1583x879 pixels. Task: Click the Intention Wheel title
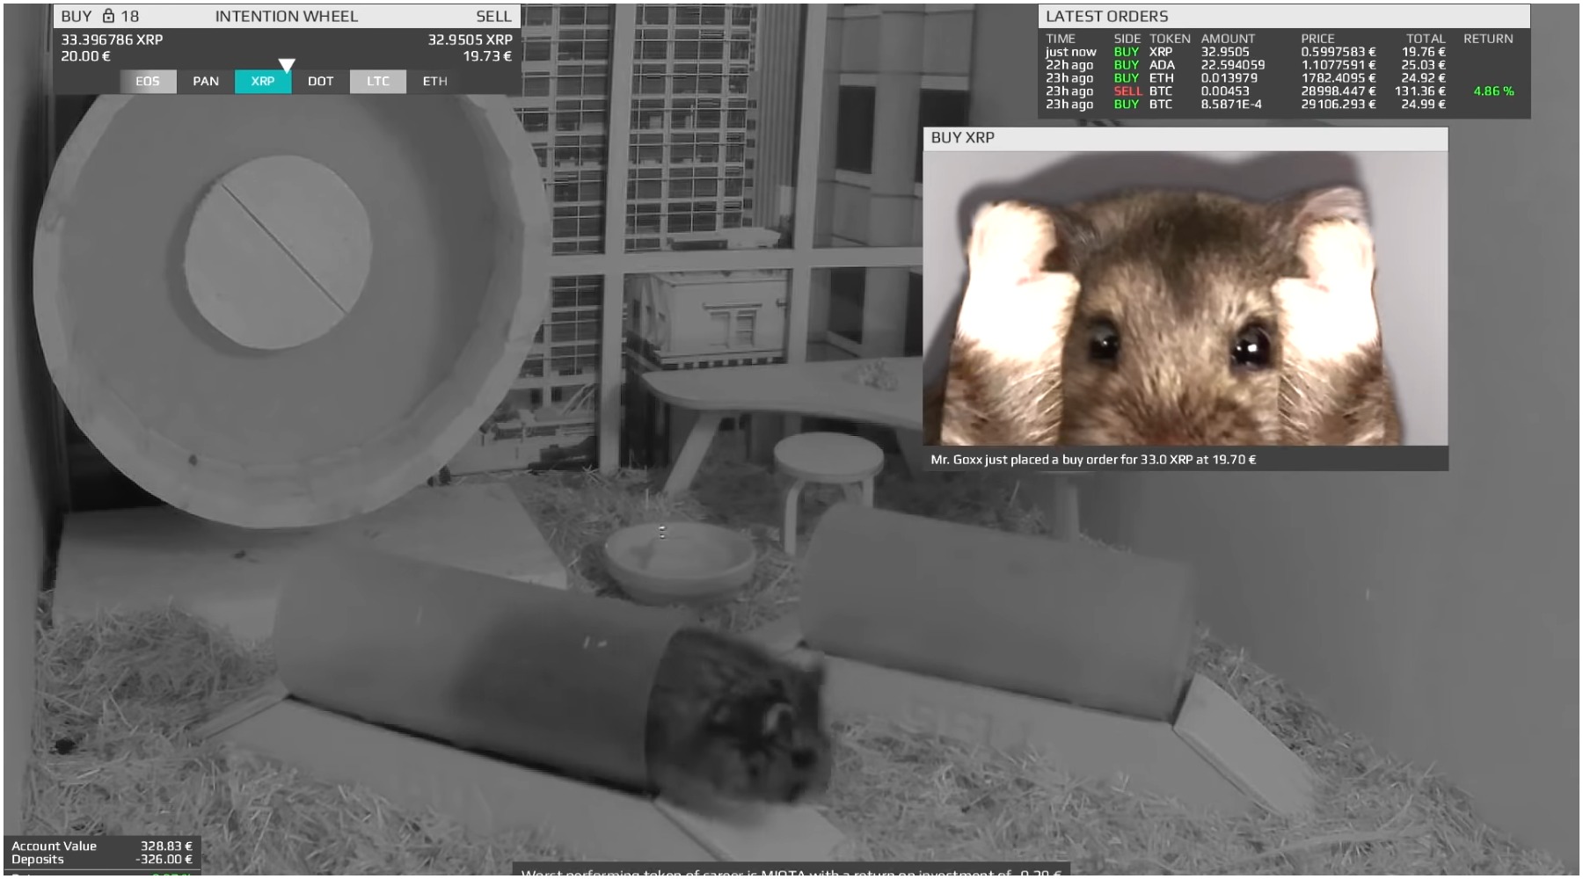tap(287, 16)
